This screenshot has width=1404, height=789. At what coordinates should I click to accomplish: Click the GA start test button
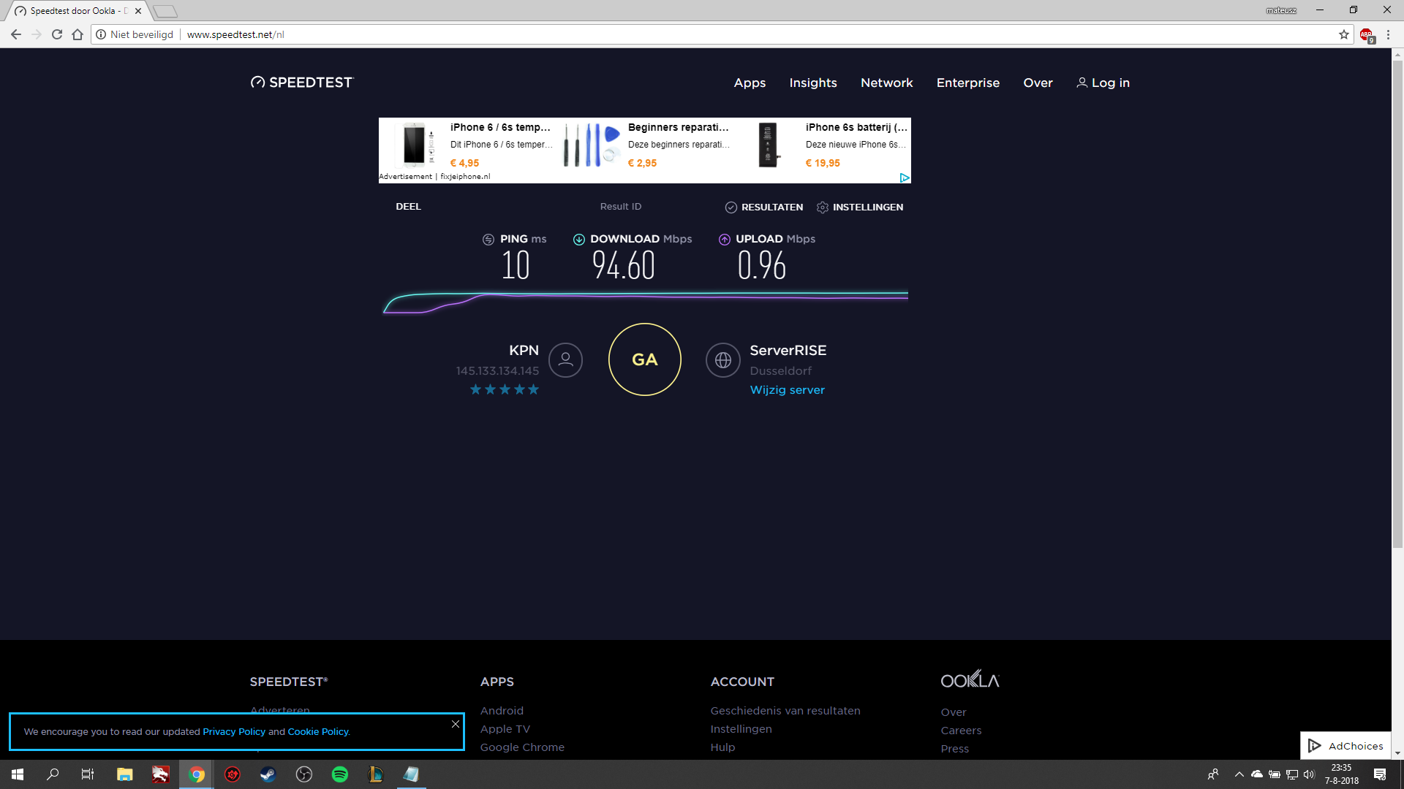coord(644,359)
